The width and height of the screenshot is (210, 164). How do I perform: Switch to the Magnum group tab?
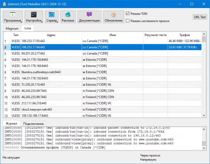(12, 28)
